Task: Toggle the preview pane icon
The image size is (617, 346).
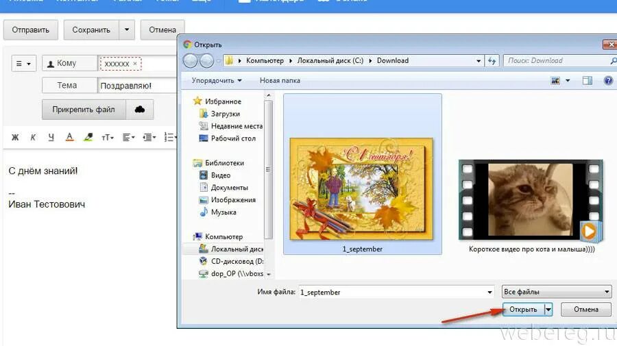Action: [587, 81]
